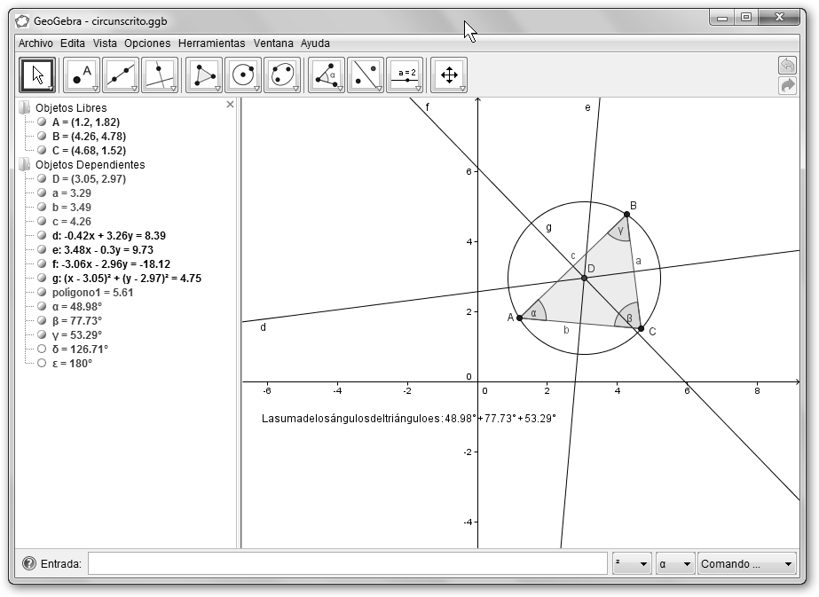
Task: Select the Move (arrow) tool
Action: (x=37, y=75)
